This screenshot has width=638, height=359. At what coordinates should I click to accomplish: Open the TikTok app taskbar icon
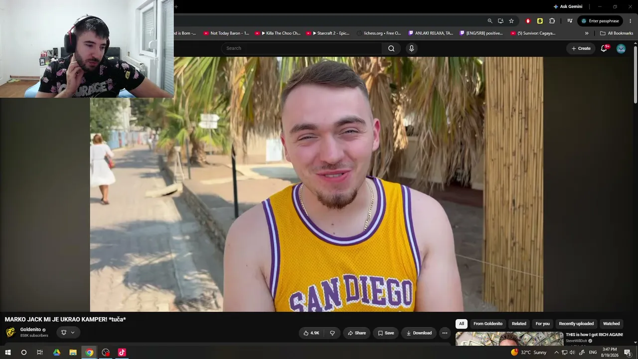[122, 353]
